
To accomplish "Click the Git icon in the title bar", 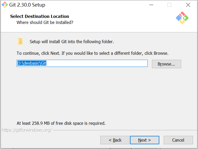I will pos(4,5).
